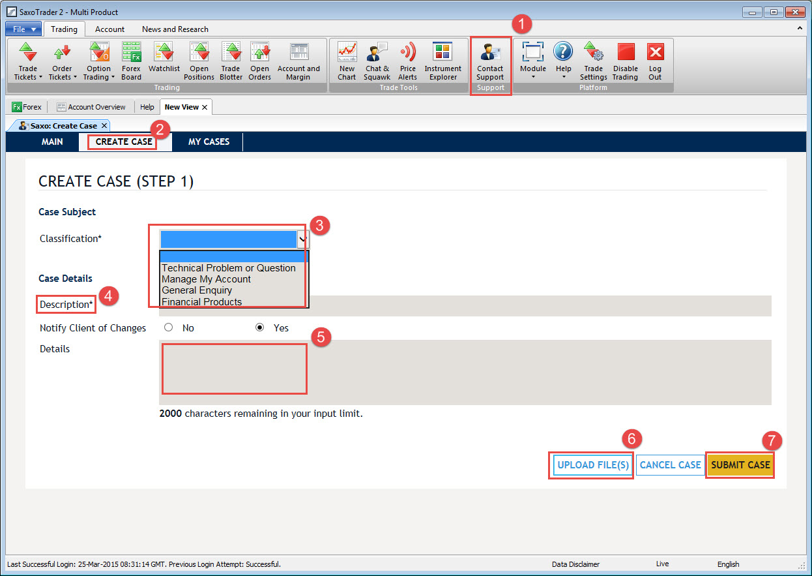This screenshot has height=576, width=812.
Task: Show Open Orders
Action: 259,61
